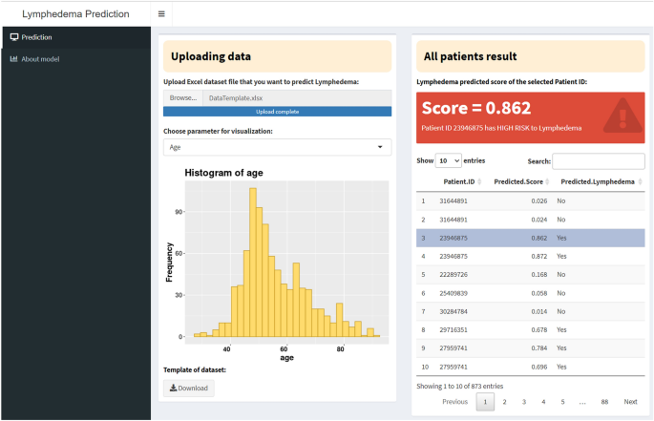Screen dimensions: 654x421
Task: Go to pagination page 5
Action: pos(562,402)
